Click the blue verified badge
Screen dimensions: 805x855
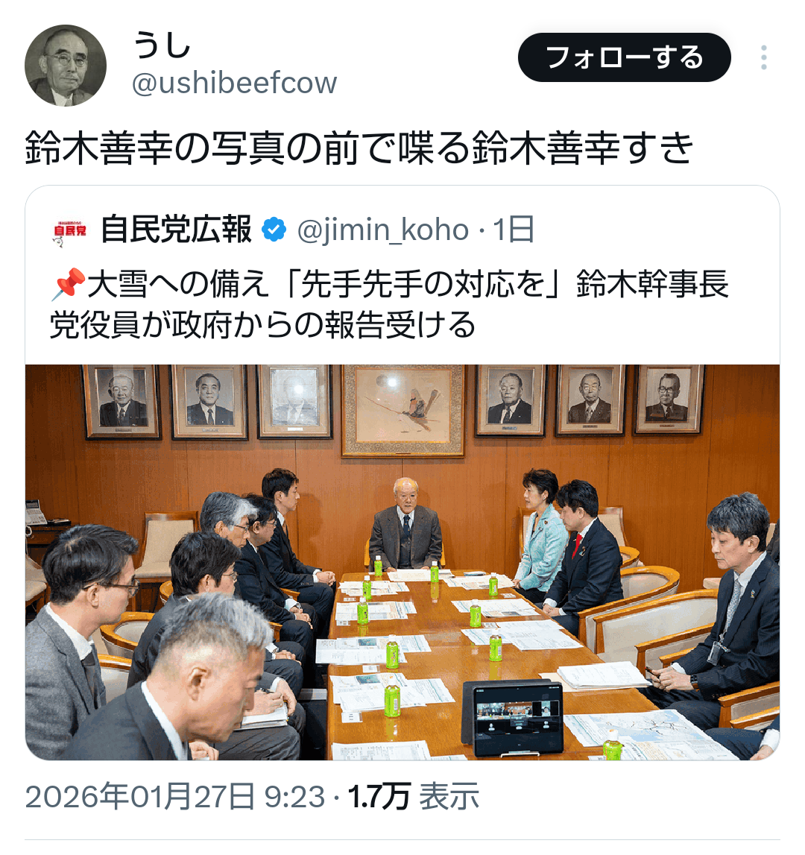click(274, 230)
